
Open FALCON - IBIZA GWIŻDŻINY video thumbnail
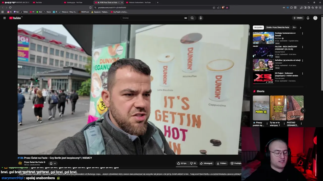263,51
